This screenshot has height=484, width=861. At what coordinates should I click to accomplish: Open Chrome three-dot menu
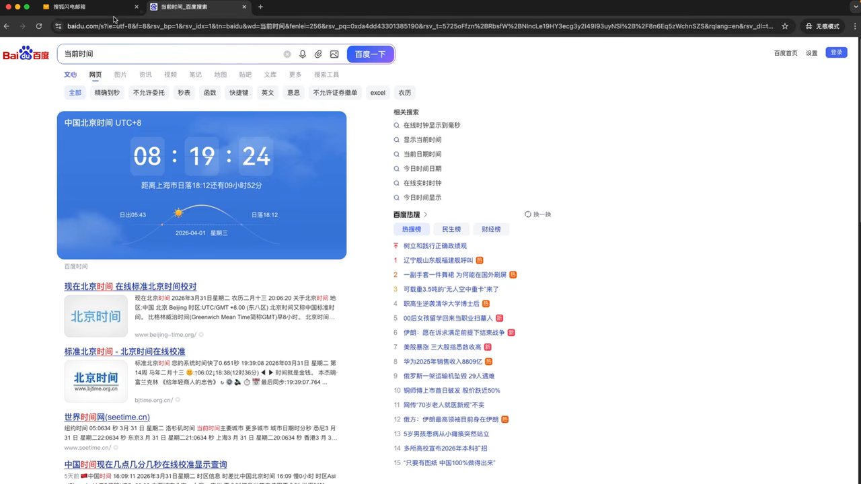click(x=854, y=26)
